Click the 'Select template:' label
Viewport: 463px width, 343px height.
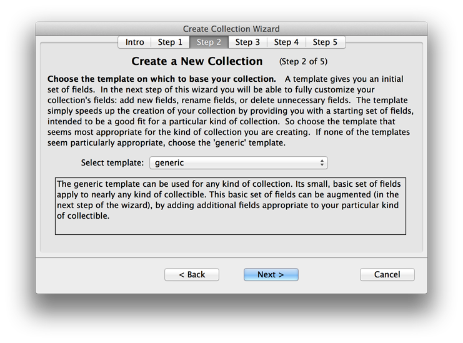(112, 162)
